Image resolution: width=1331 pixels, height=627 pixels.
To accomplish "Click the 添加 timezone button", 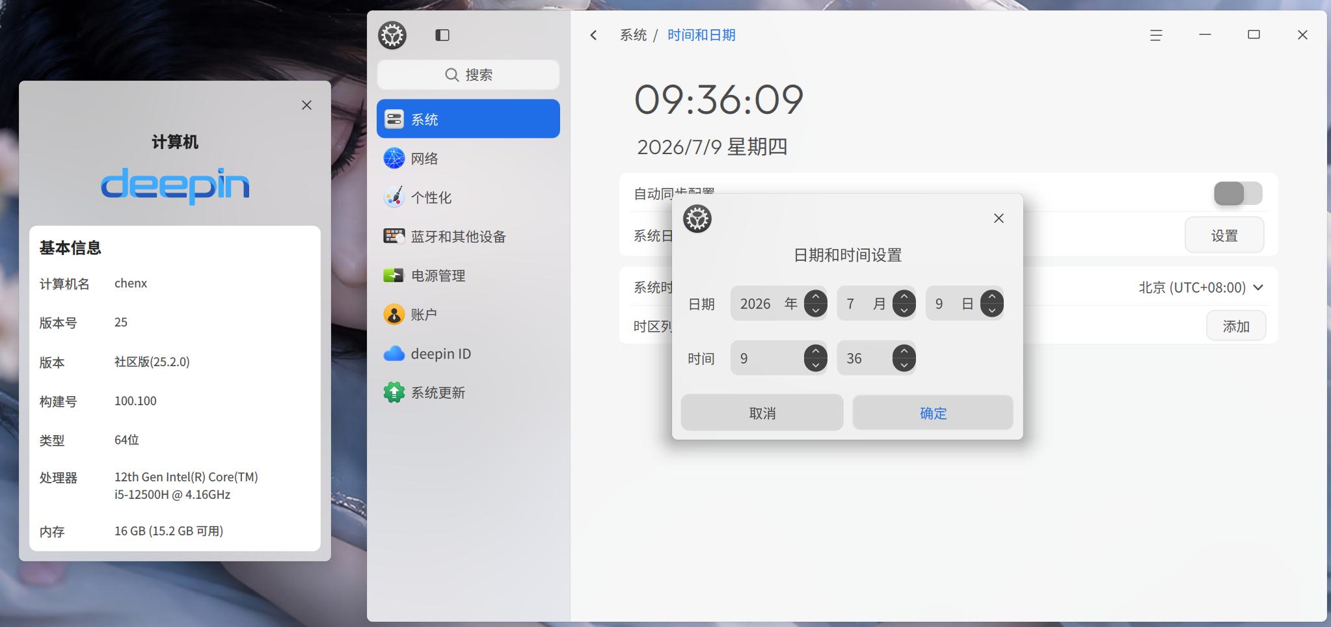I will tap(1236, 326).
